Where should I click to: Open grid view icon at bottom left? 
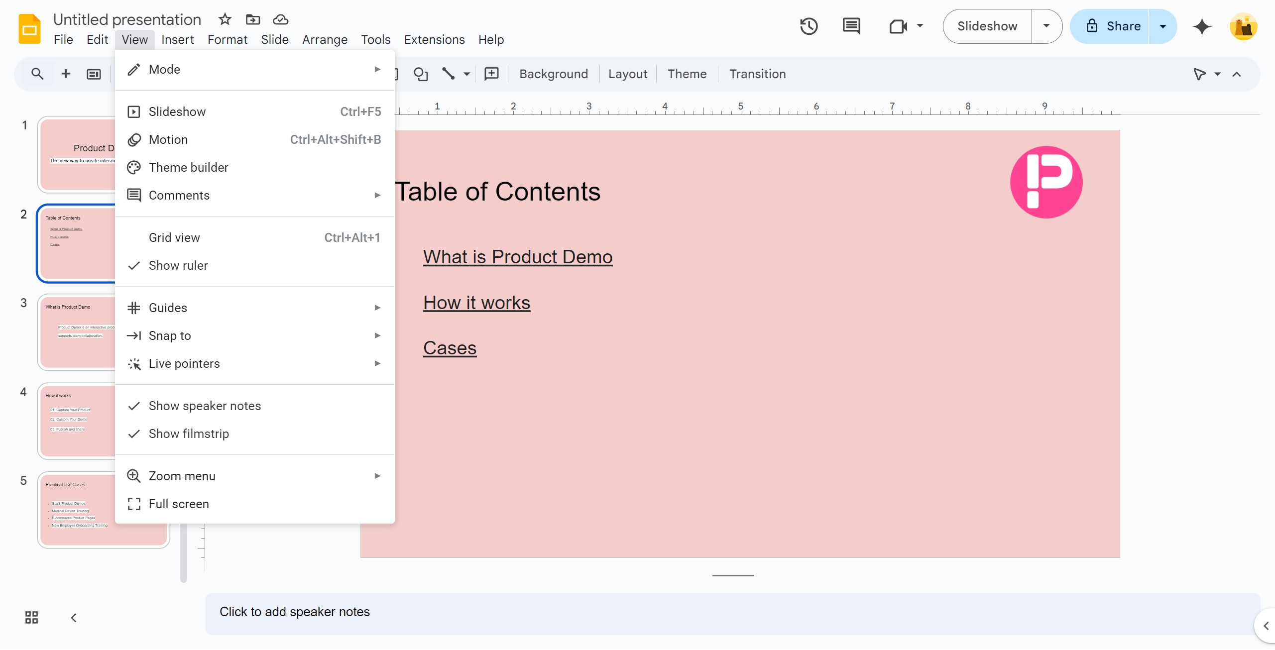coord(31,618)
